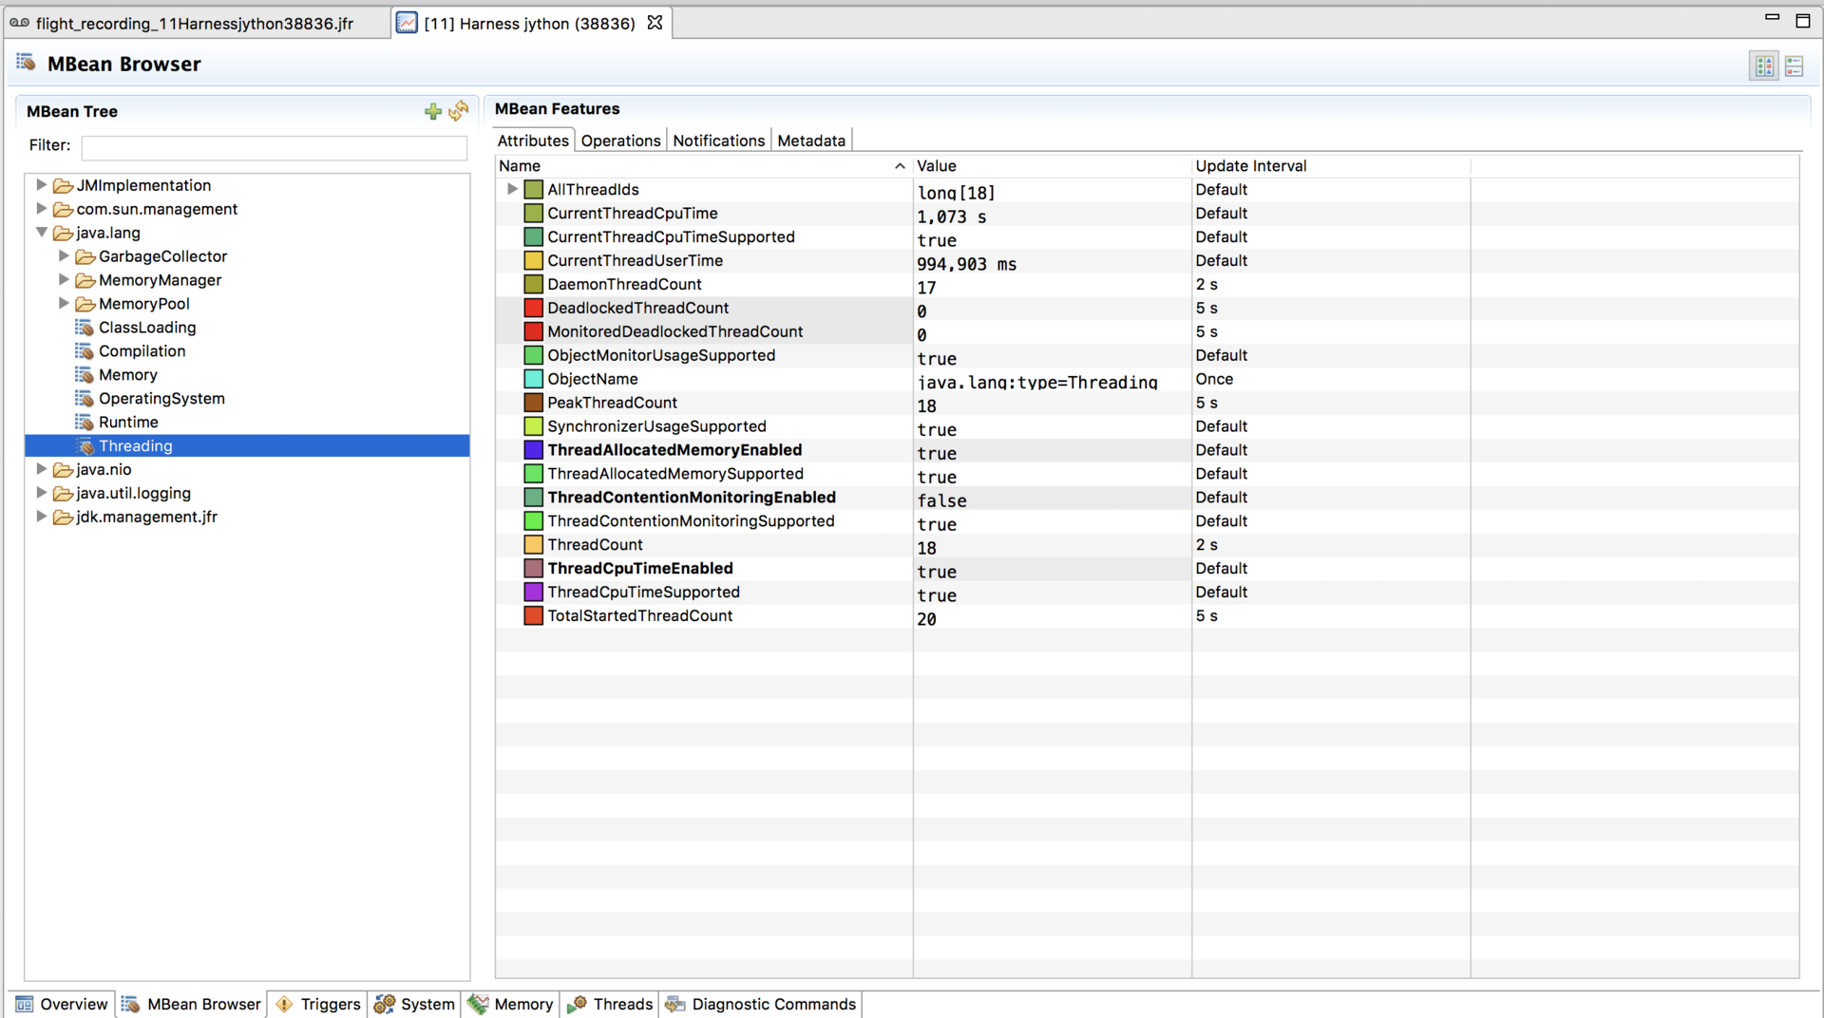Viewport: 1824px width, 1018px height.
Task: Expand the AllThreadIds attribute row
Action: coord(511,190)
